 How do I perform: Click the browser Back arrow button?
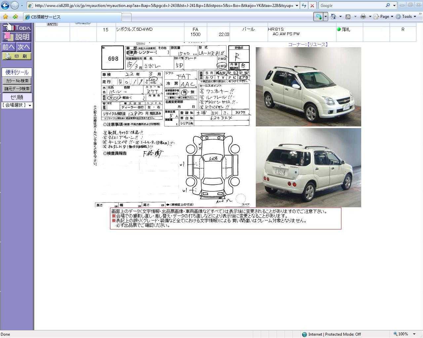pyautogui.click(x=5, y=5)
